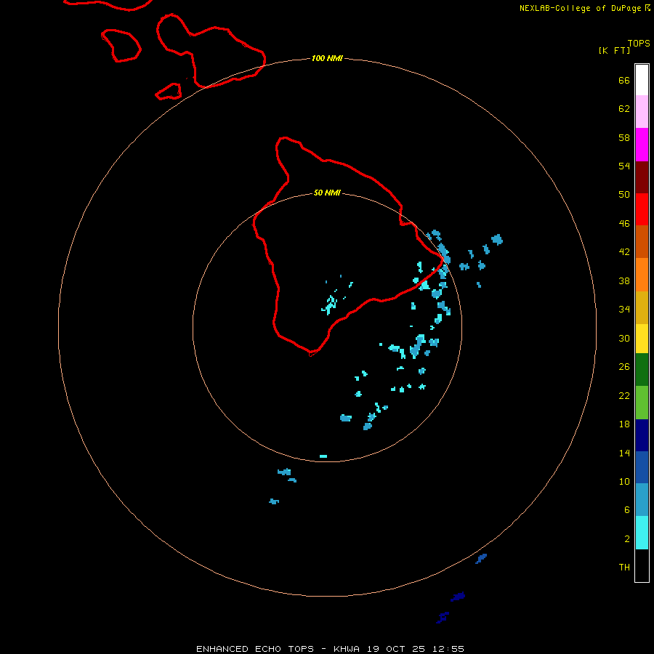Screen dimensions: 654x654
Task: Click the dark red 54 kft legend swatch
Action: click(x=642, y=177)
